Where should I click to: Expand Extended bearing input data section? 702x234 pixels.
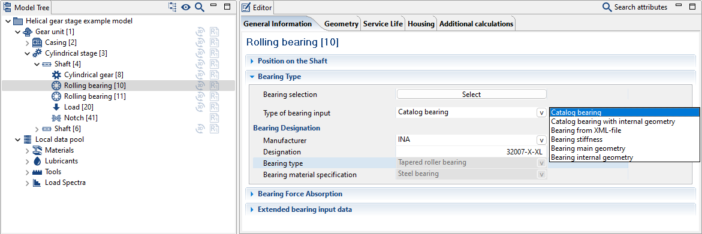click(x=252, y=209)
